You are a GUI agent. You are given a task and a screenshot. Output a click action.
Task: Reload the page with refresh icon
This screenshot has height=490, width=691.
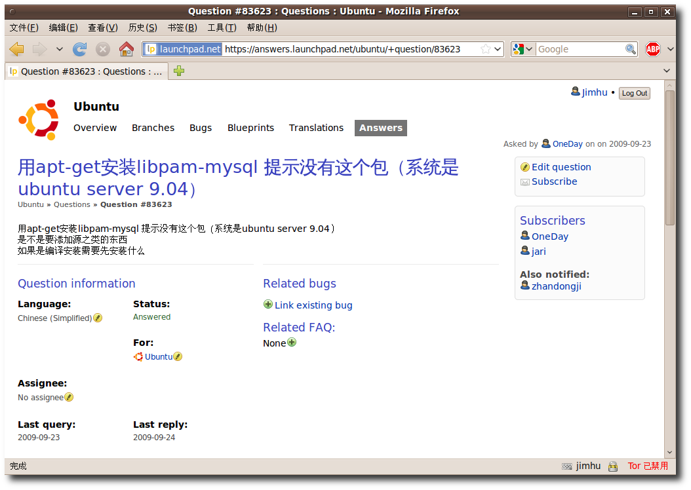point(80,49)
